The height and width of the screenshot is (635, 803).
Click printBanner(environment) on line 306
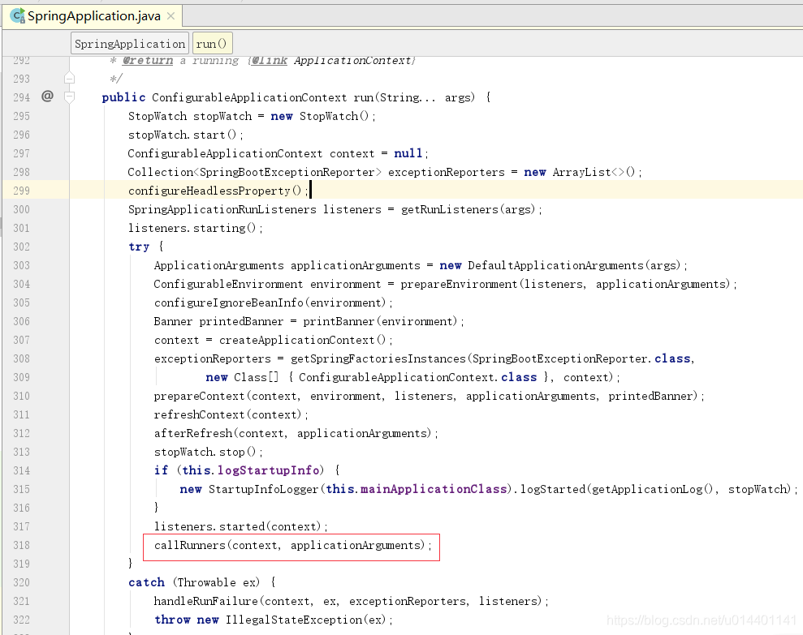click(380, 321)
